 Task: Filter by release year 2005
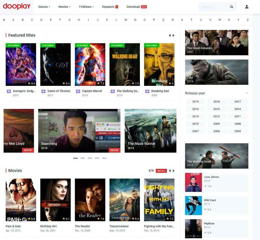(237, 131)
